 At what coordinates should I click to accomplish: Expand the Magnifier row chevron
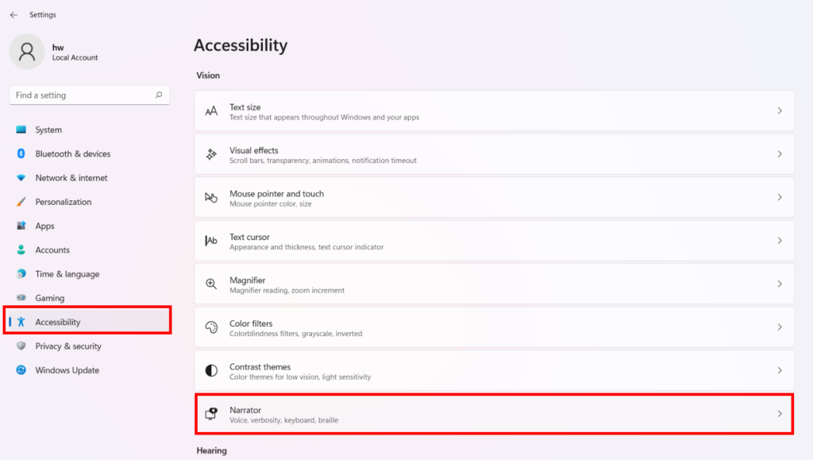click(779, 283)
